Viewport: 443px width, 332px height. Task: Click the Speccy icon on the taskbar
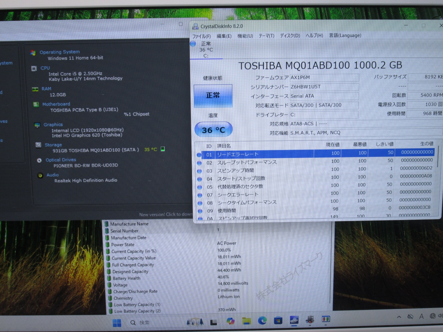pyautogui.click(x=310, y=320)
